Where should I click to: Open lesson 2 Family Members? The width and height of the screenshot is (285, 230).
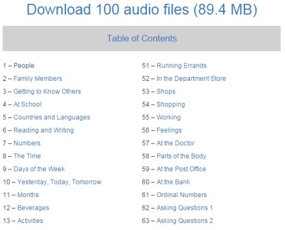(38, 78)
